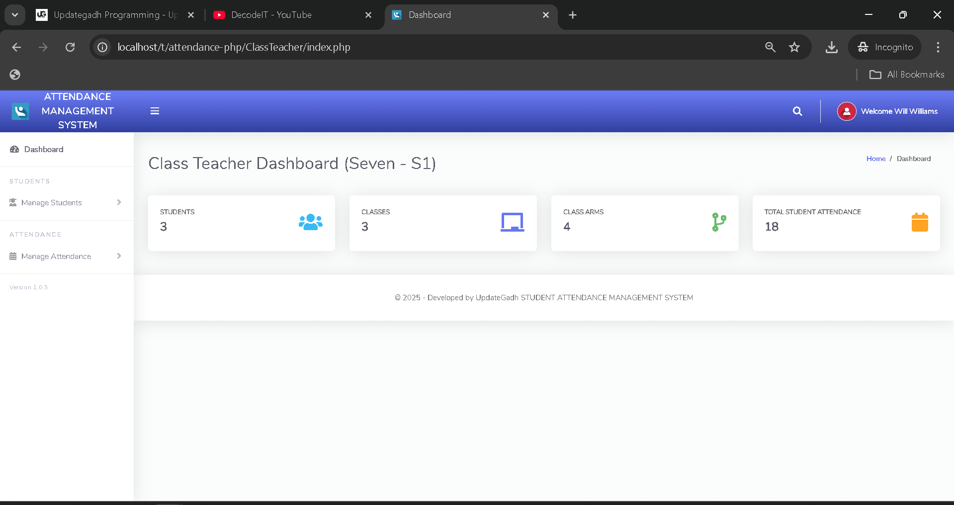Click the Class Arms branch icon
Image resolution: width=954 pixels, height=505 pixels.
719,222
